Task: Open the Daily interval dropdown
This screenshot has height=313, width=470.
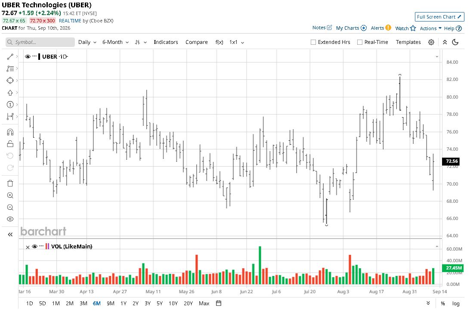Action: (87, 42)
